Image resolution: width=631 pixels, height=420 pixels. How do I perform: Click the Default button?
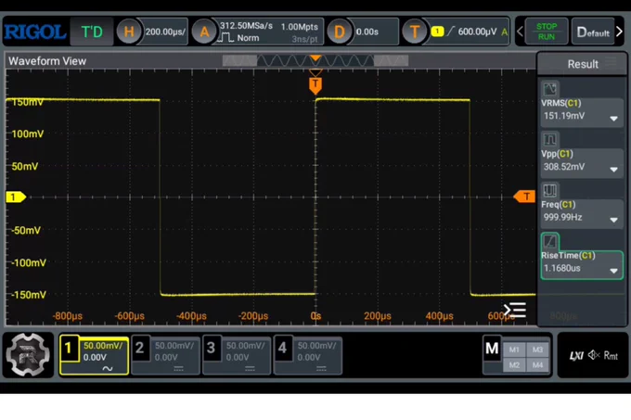[593, 32]
